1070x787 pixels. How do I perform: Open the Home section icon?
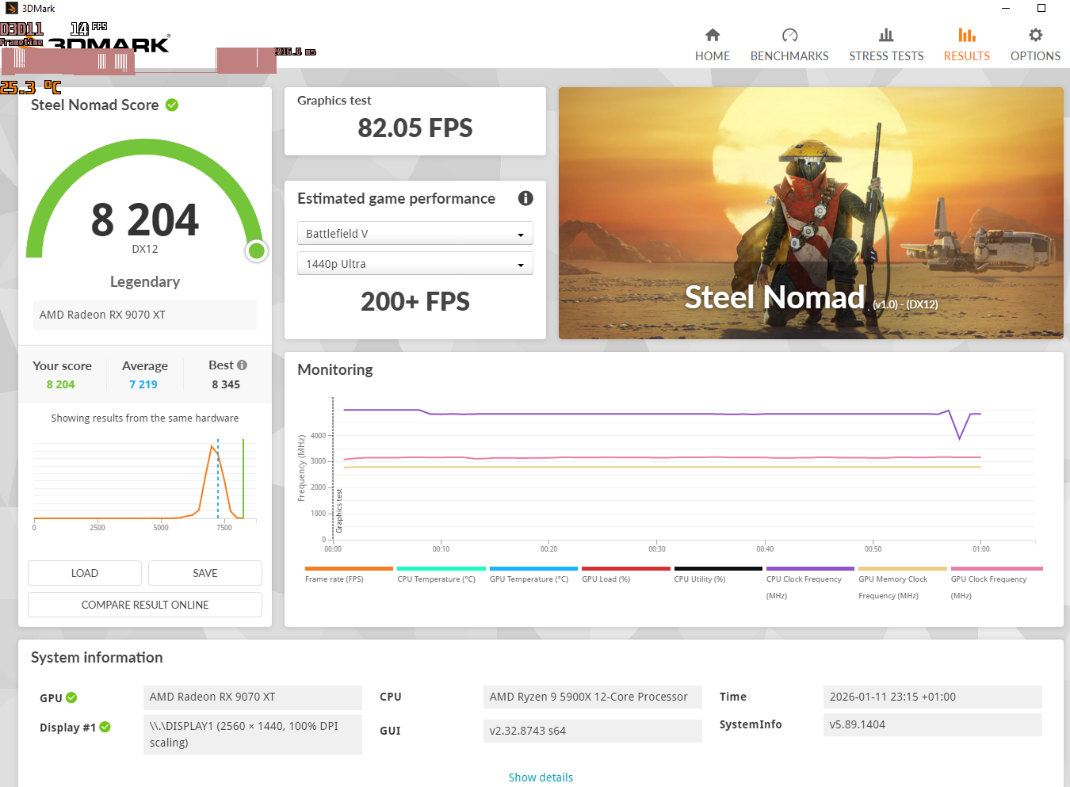pos(713,35)
